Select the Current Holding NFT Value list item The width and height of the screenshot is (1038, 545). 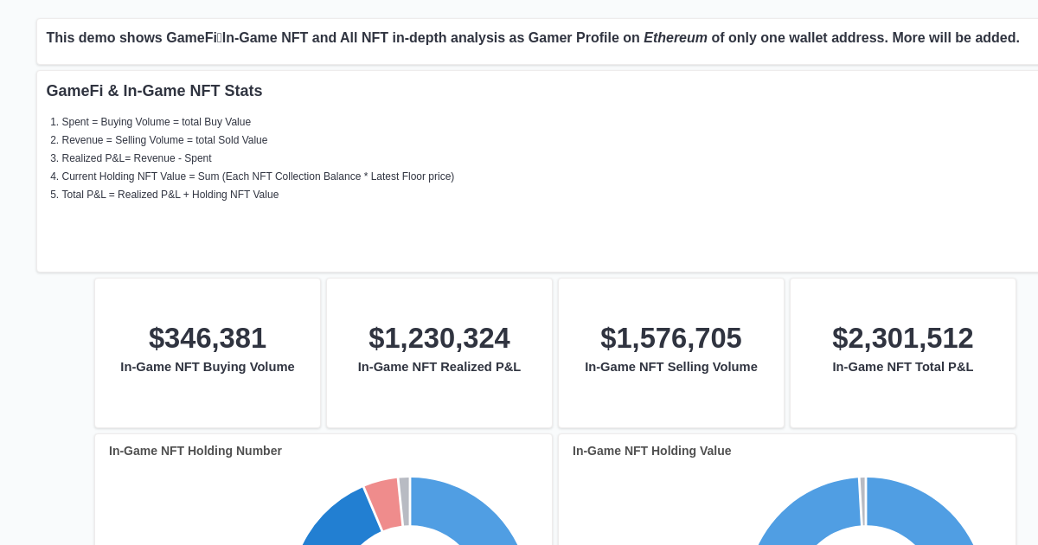(258, 176)
